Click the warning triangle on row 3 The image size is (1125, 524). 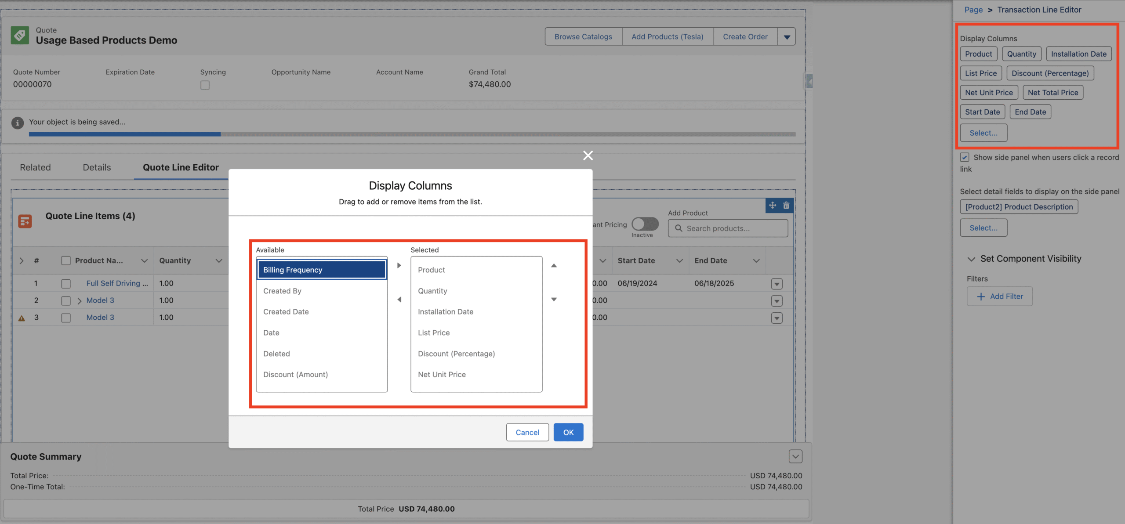pyautogui.click(x=22, y=318)
